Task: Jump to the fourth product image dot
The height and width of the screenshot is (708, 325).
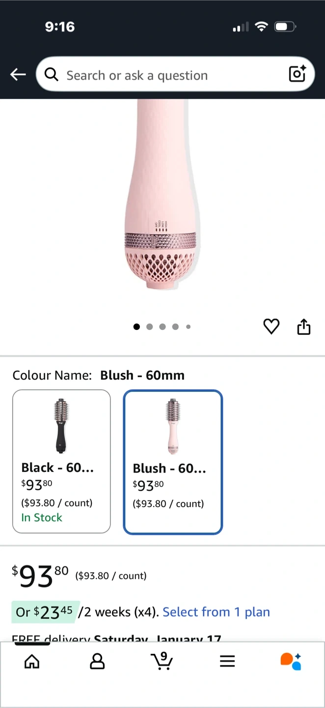Action: (175, 326)
